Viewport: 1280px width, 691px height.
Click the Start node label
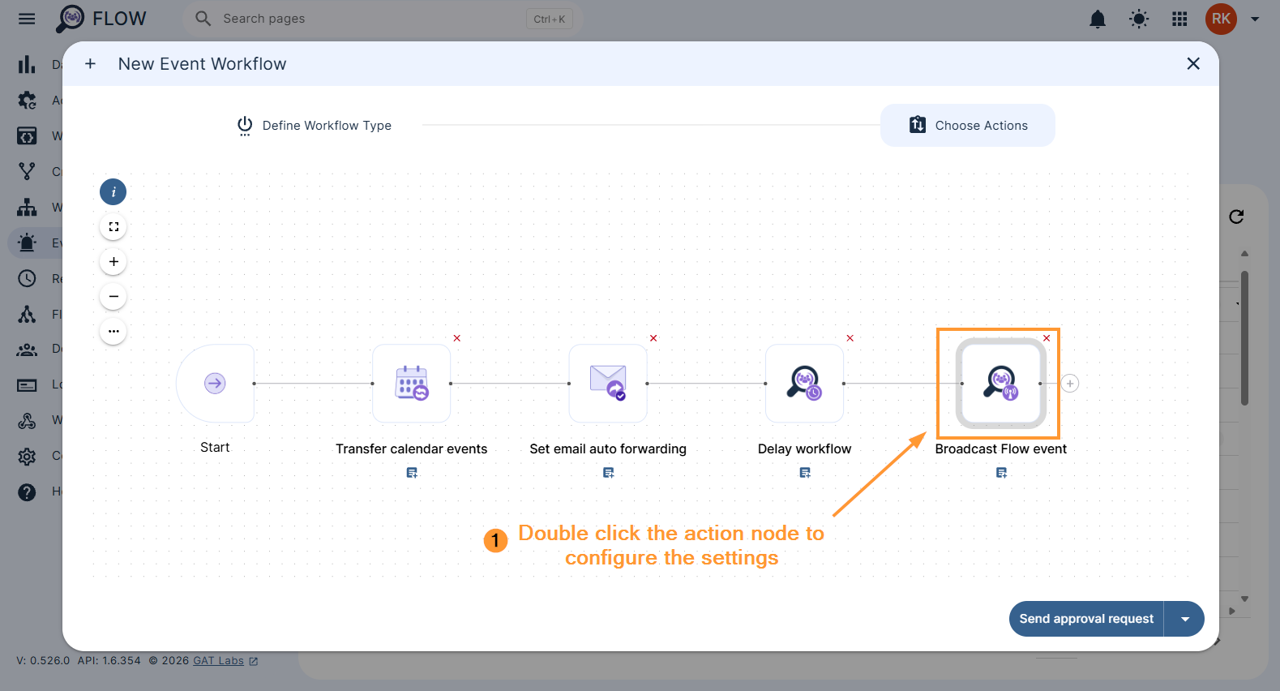tap(215, 448)
